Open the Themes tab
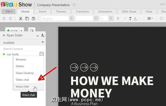Image resolution: width=166 pixels, height=106 pixels. click(x=61, y=11)
